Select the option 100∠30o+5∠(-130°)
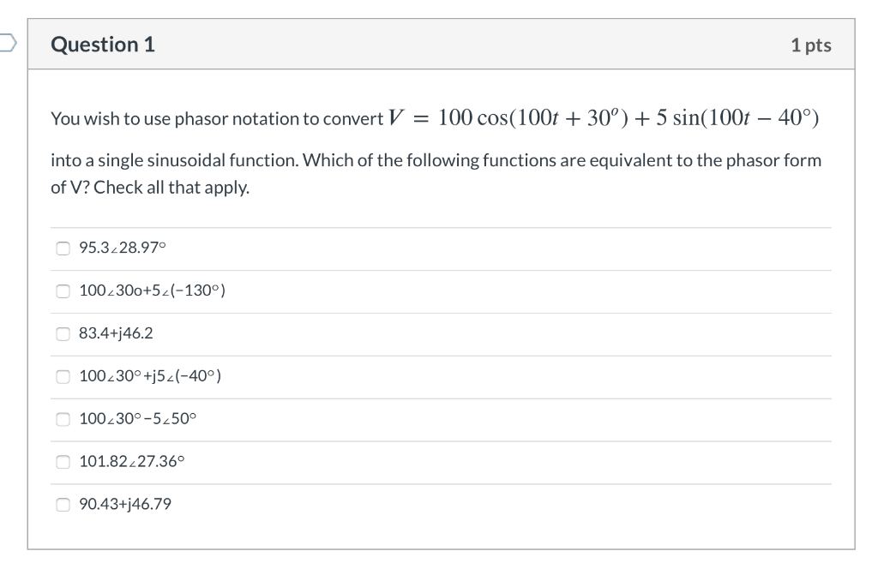Screen dimensions: 878x587 point(63,291)
